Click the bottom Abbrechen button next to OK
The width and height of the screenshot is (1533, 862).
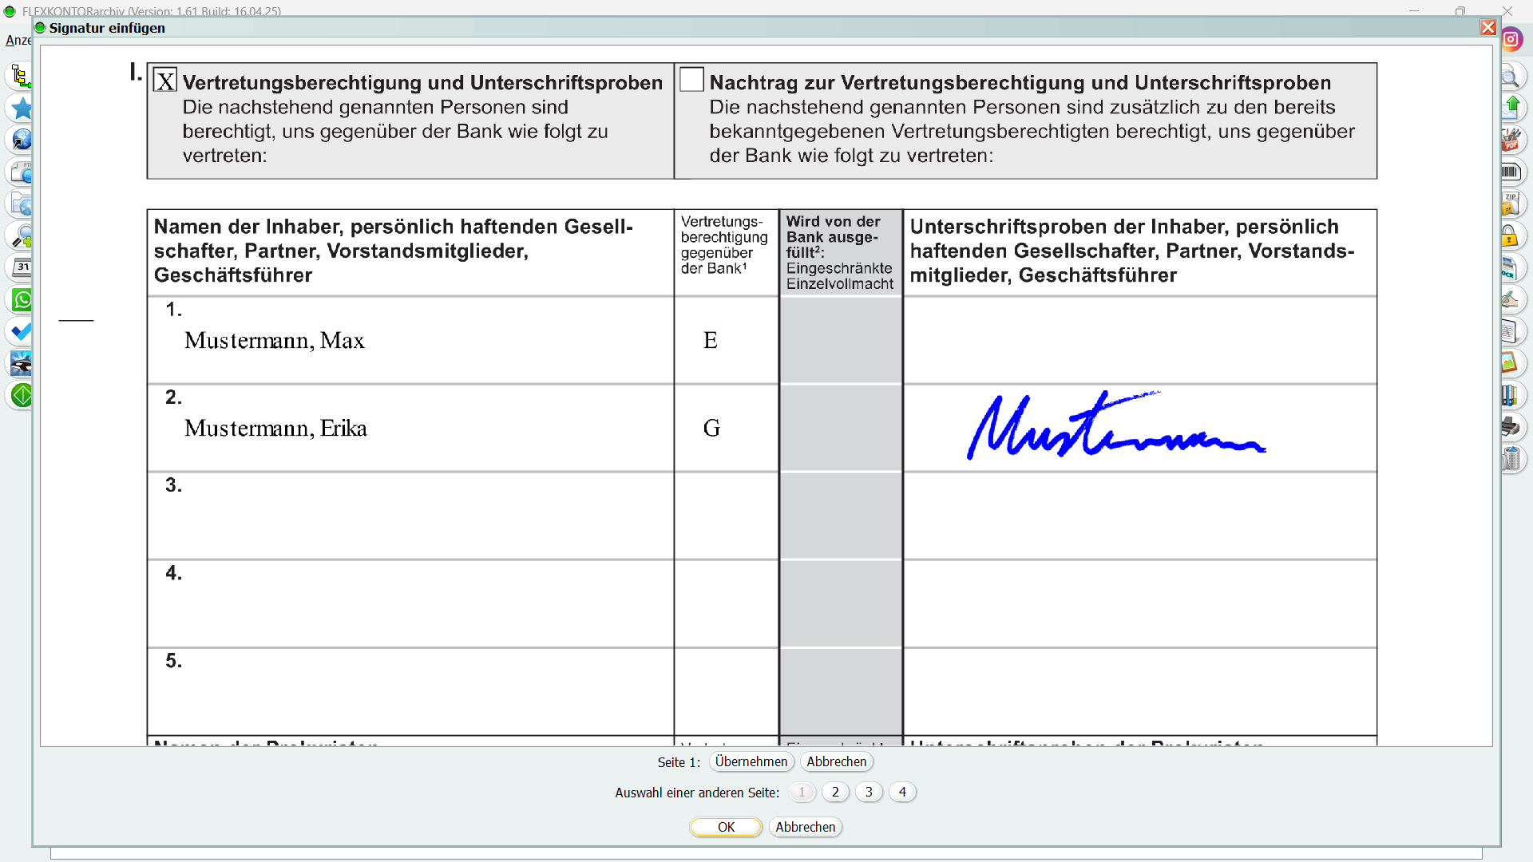(805, 827)
